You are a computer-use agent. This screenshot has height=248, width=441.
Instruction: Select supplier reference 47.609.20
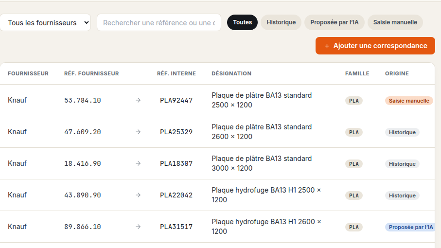pos(82,132)
